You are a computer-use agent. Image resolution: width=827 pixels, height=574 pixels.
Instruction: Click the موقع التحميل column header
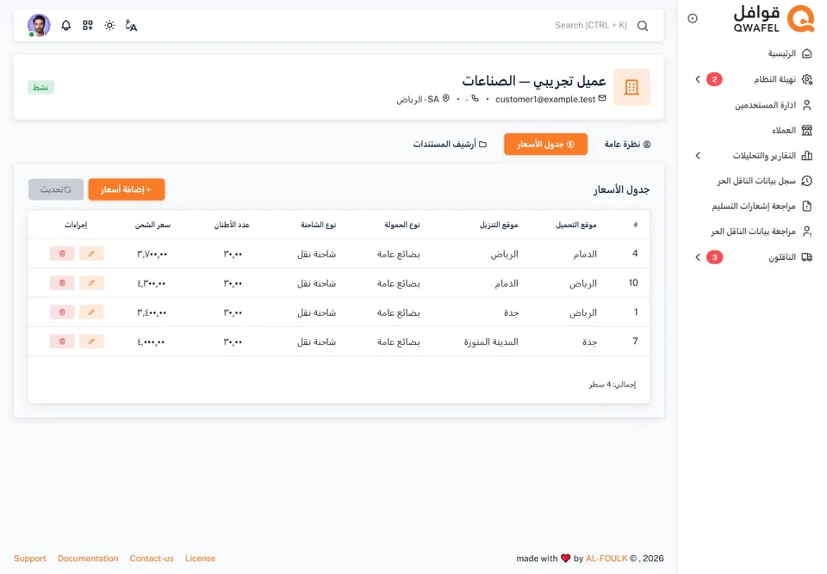(x=576, y=225)
